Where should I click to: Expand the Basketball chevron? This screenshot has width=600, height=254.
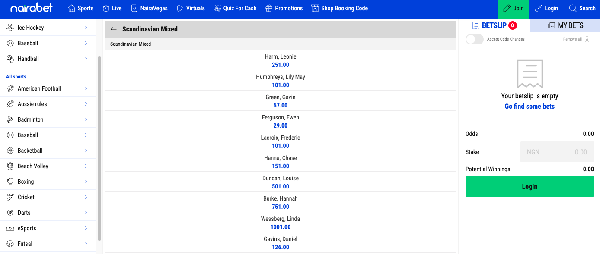86,151
